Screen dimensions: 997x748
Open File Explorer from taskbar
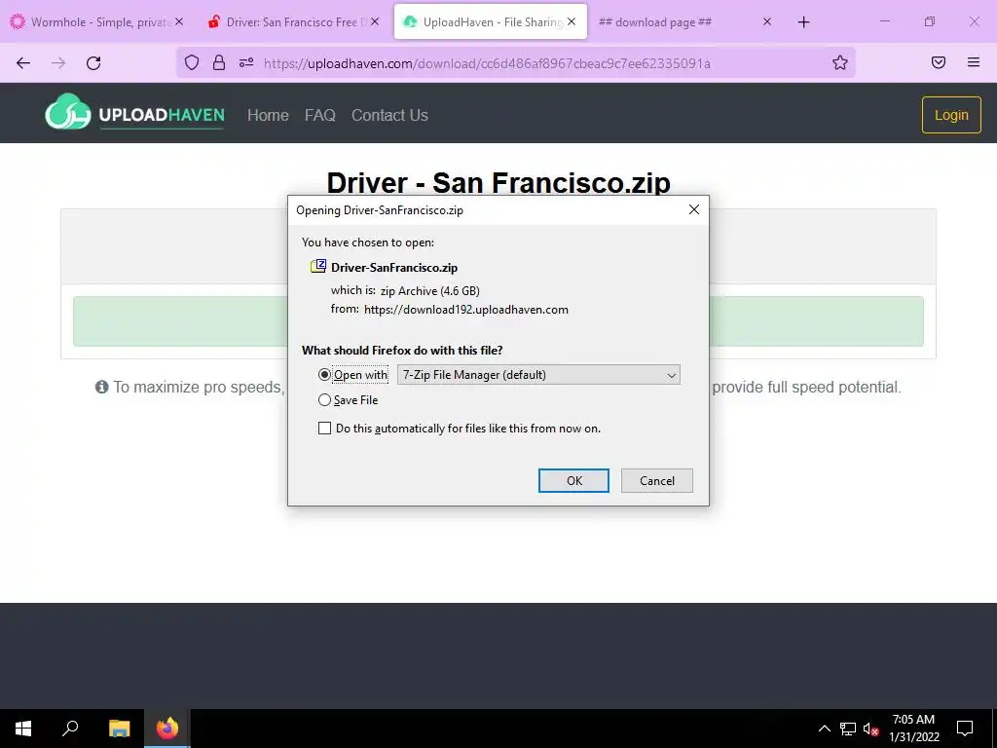[x=119, y=729]
